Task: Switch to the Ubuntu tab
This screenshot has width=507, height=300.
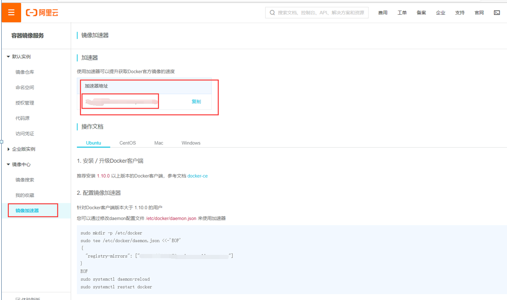Action: [x=93, y=143]
